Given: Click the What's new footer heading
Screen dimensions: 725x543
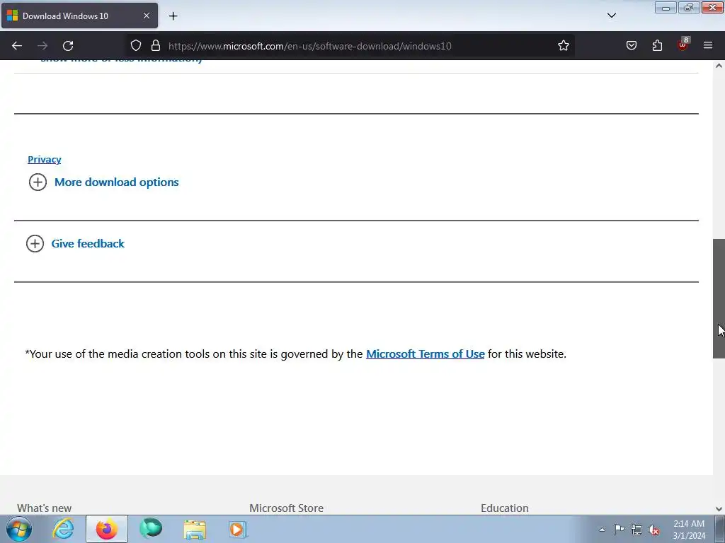Looking at the screenshot, I should pos(45,508).
